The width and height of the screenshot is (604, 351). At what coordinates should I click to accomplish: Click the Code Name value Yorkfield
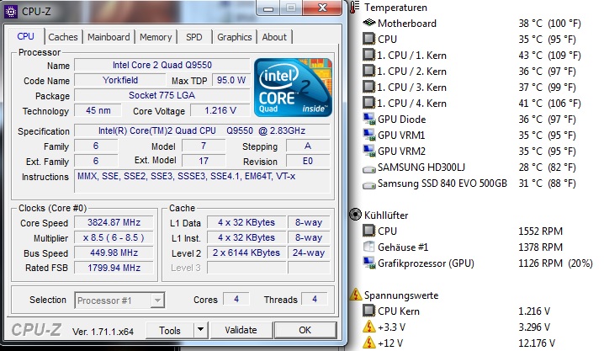pos(120,80)
